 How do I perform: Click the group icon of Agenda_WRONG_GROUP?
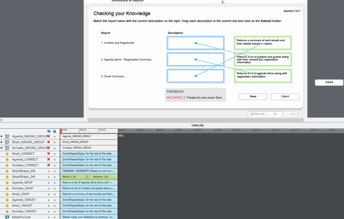tap(7, 136)
